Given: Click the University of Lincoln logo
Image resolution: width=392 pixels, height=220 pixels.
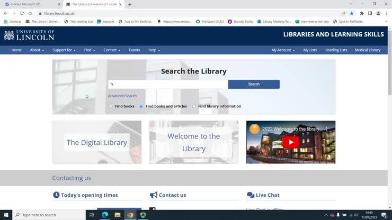Looking at the screenshot, I should (x=29, y=35).
